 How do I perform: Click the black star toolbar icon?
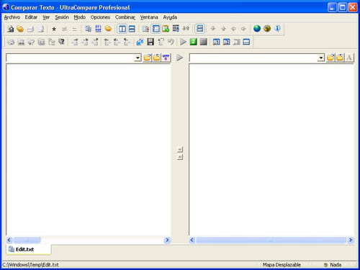coord(54,29)
